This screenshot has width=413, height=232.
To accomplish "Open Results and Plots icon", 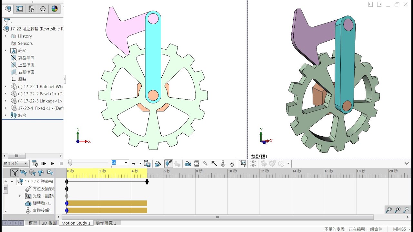I will (243, 163).
